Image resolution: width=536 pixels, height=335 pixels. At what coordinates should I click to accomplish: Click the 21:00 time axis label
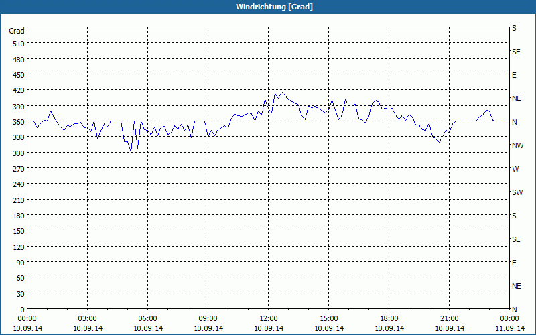click(449, 319)
